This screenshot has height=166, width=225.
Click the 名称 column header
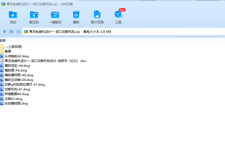click(3, 41)
